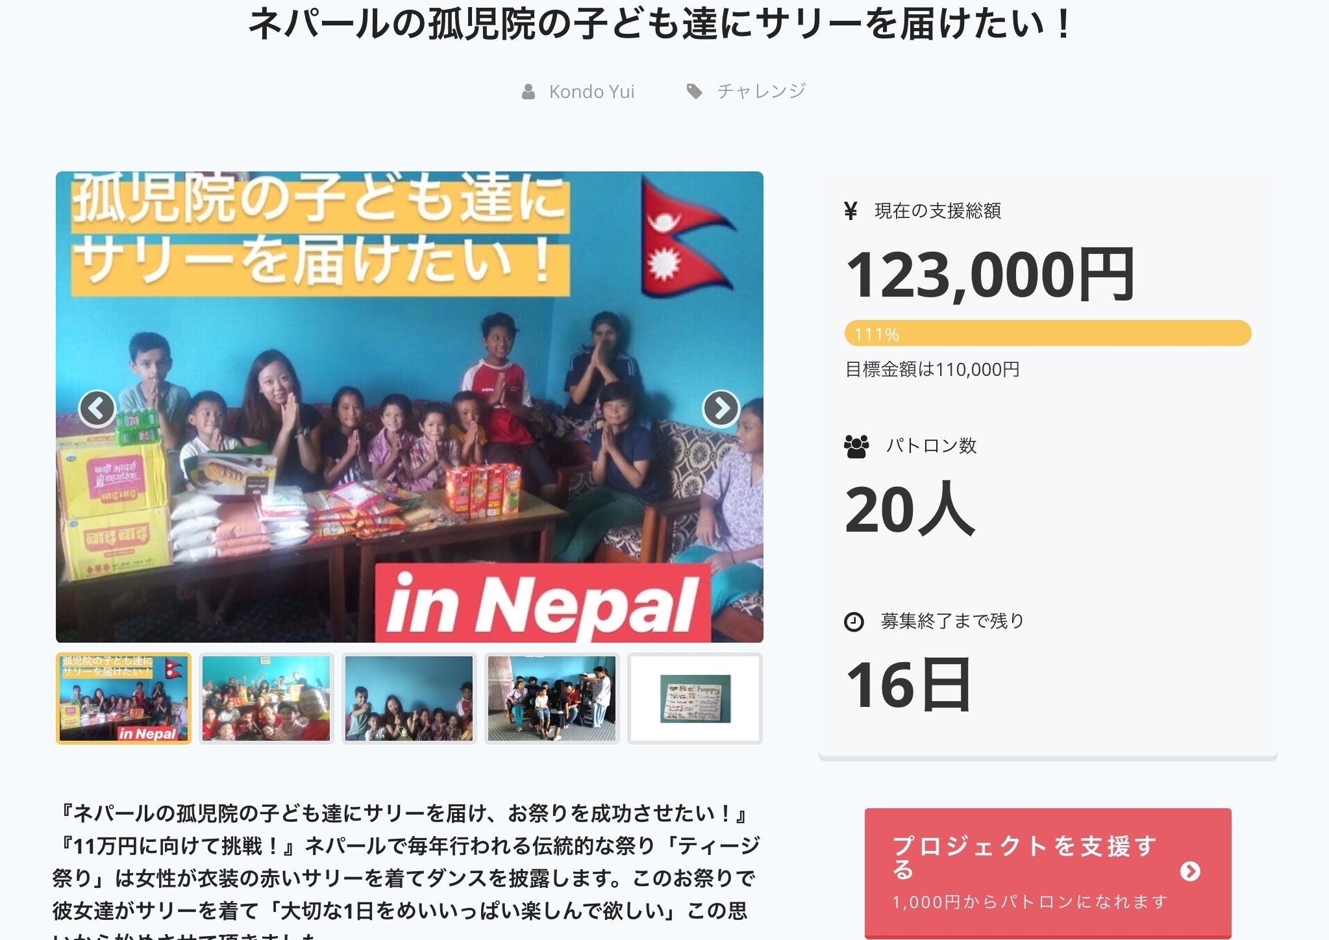Click the group icon next to パトロン数
1329x940 pixels.
856,446
